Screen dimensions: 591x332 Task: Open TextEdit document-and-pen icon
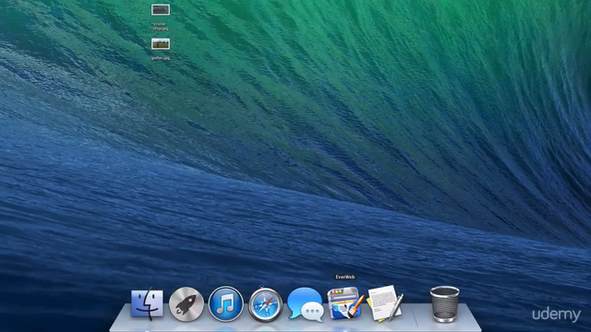(384, 303)
